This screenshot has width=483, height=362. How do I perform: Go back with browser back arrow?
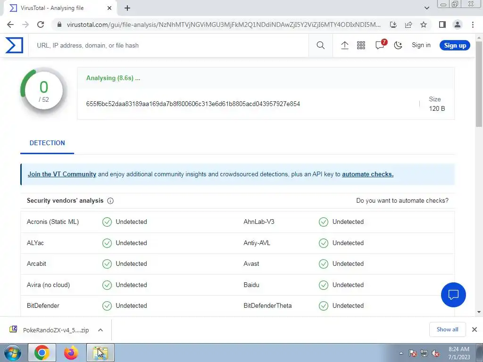[10, 25]
